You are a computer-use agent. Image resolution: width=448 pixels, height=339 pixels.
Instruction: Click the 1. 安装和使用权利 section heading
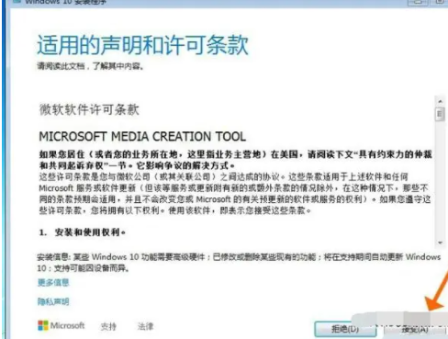point(83,232)
